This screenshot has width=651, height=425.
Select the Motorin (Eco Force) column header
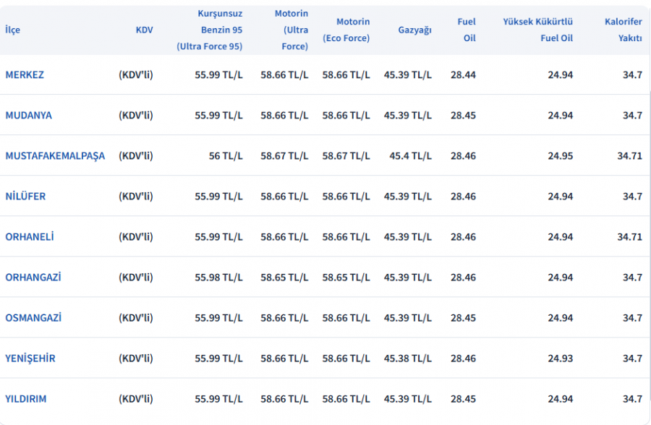[346, 30]
